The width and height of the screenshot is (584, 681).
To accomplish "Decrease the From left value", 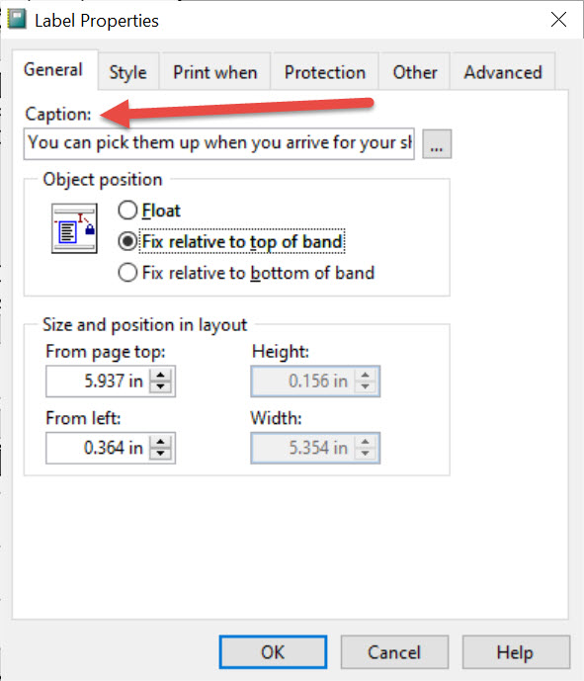I will (161, 454).
